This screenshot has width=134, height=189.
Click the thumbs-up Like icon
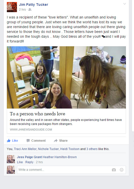point(9,140)
